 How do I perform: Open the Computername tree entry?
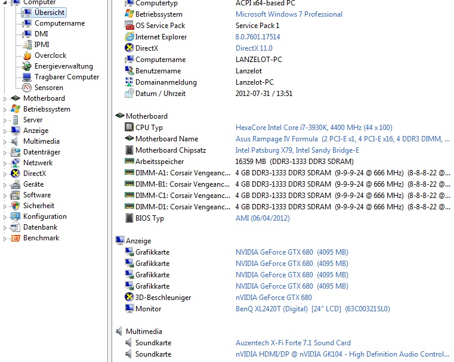(x=59, y=23)
